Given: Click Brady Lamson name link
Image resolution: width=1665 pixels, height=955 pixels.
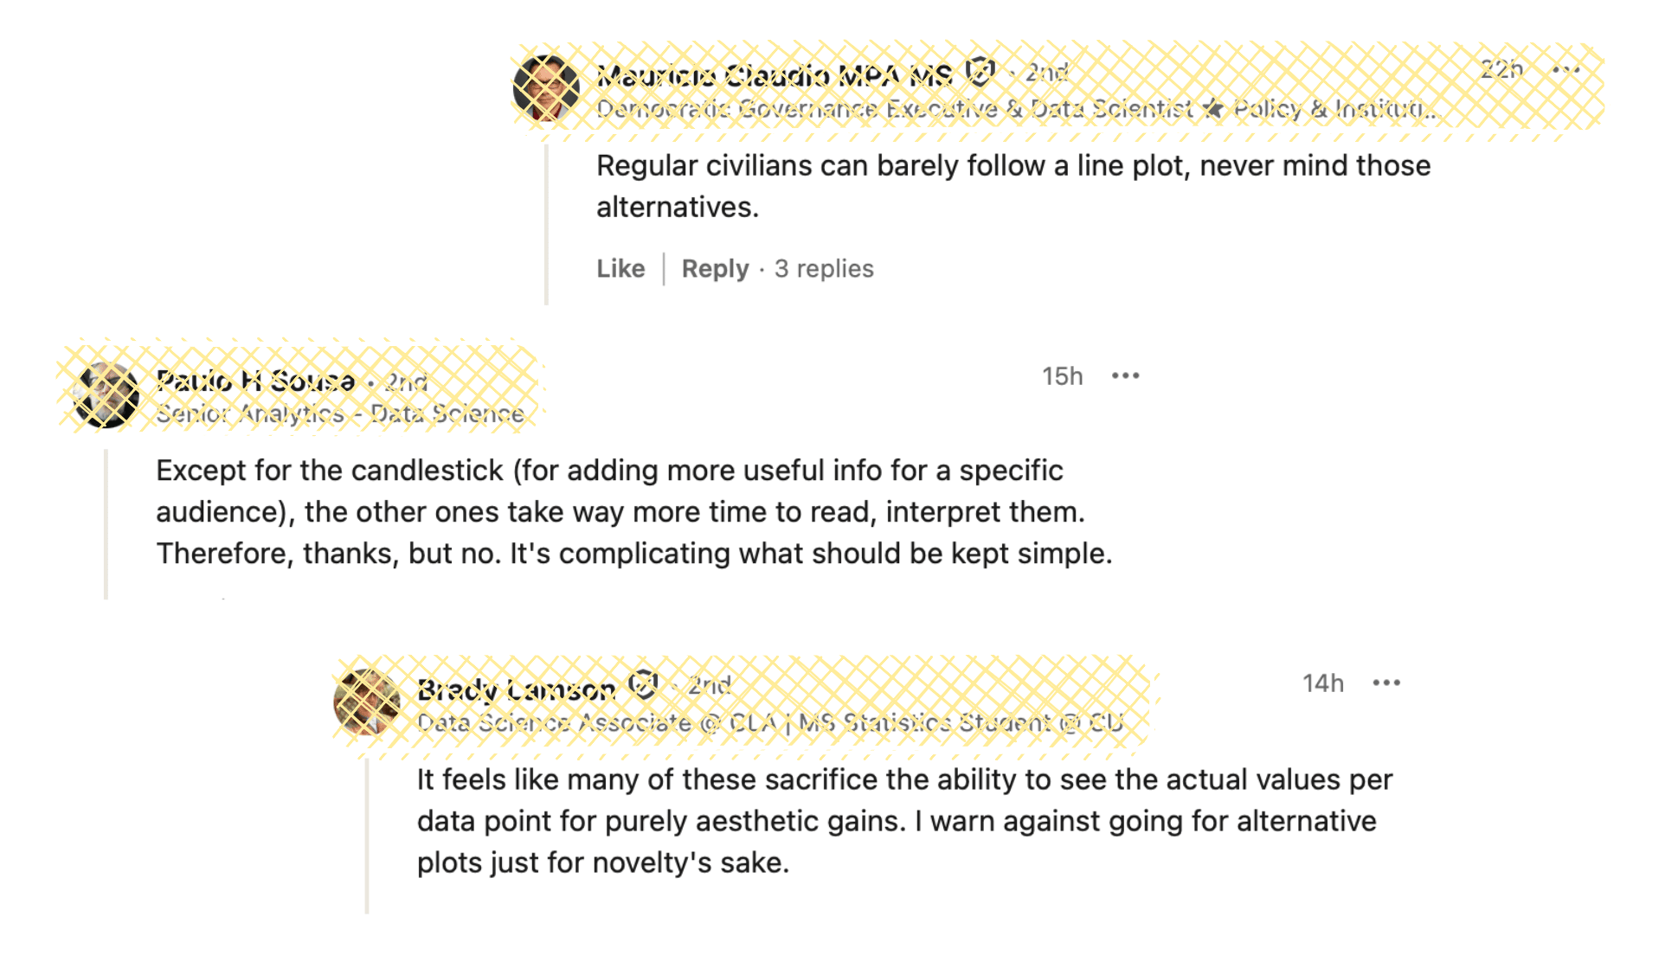Looking at the screenshot, I should pyautogui.click(x=516, y=689).
